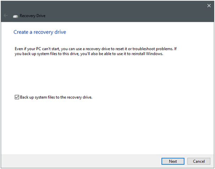The image size is (215, 169).
Task: Click the 'Recovery Drive' window title text
Action: click(33, 16)
